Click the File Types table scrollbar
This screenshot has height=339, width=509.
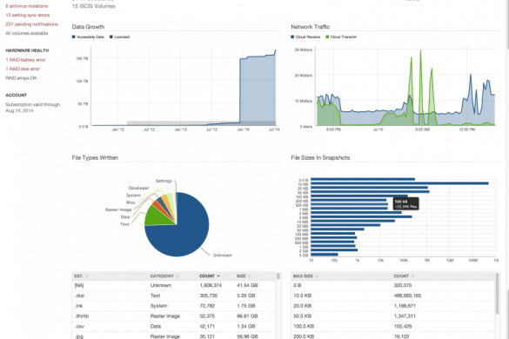pos(278,276)
